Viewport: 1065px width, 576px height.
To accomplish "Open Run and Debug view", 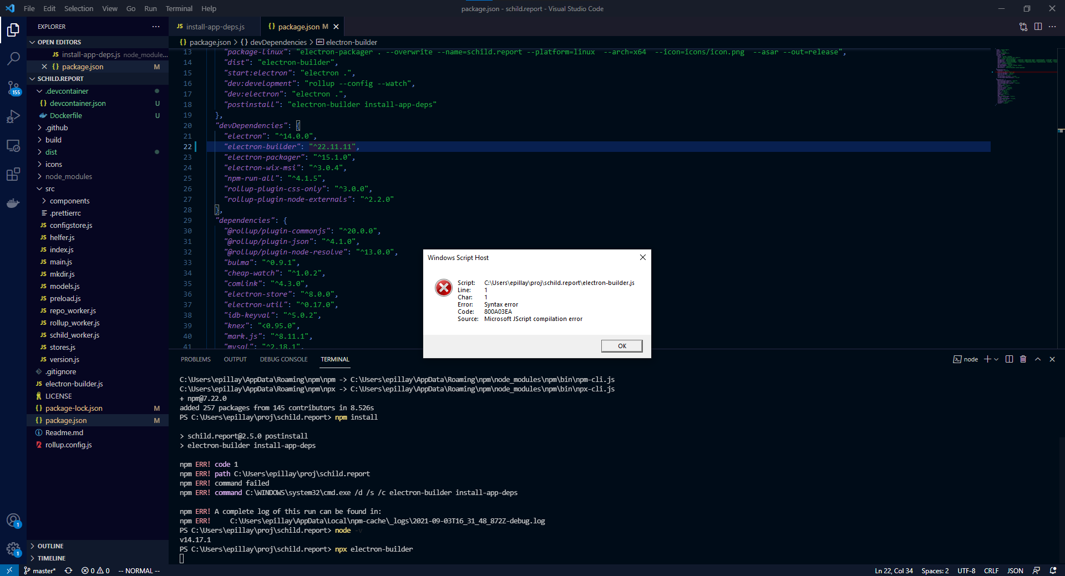I will [13, 116].
